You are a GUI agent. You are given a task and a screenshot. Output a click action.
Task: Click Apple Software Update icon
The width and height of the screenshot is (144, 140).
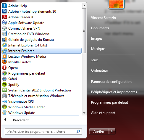(4, 22)
